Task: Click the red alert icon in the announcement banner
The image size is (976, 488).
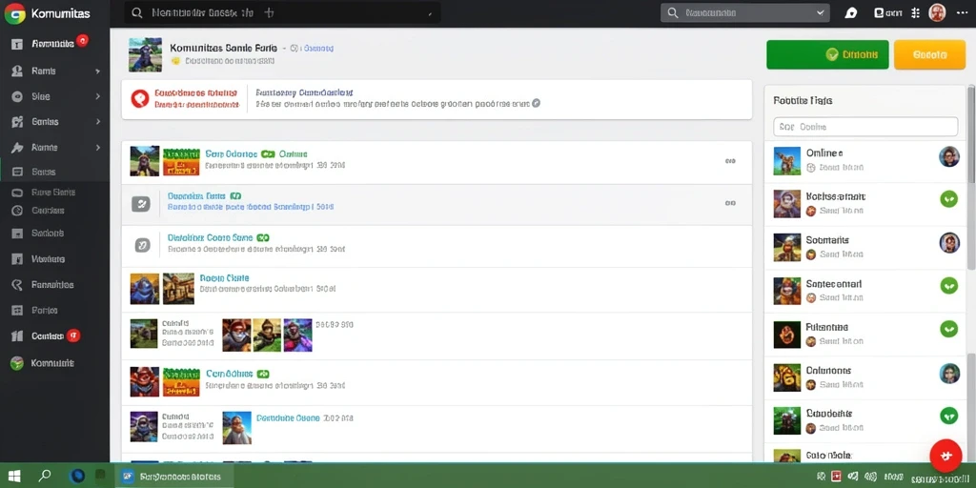Action: tap(140, 98)
